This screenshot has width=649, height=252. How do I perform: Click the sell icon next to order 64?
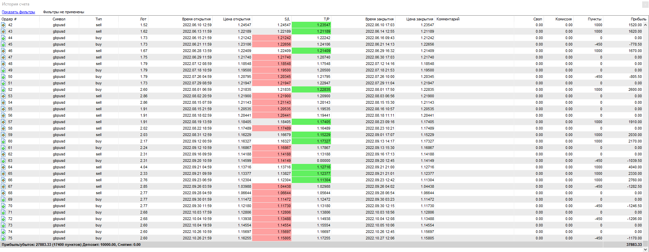(3, 167)
